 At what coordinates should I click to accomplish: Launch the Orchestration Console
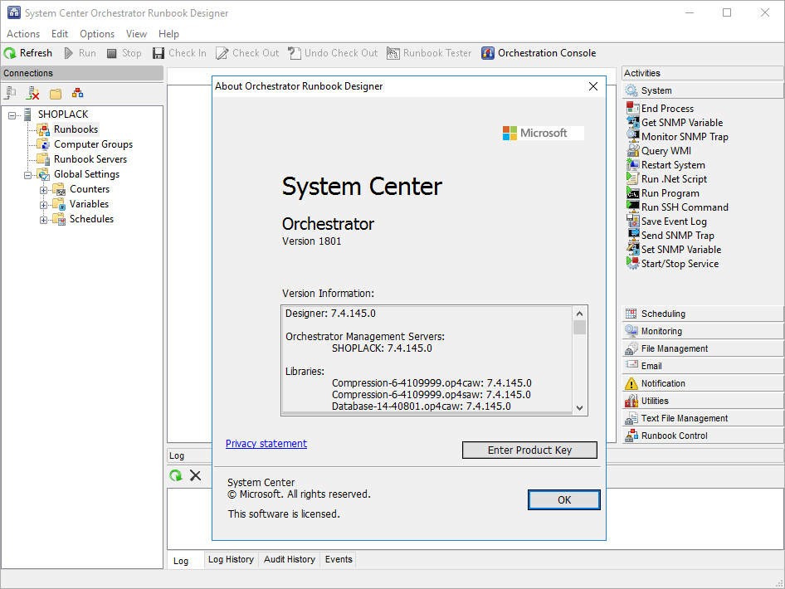click(x=539, y=53)
